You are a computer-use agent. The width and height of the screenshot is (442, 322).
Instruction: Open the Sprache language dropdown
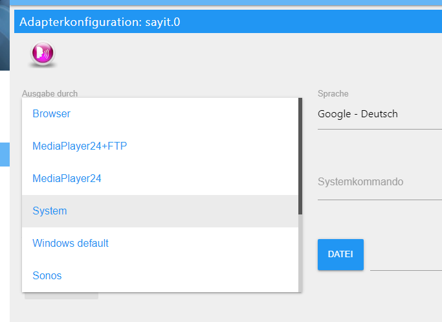pyautogui.click(x=379, y=115)
